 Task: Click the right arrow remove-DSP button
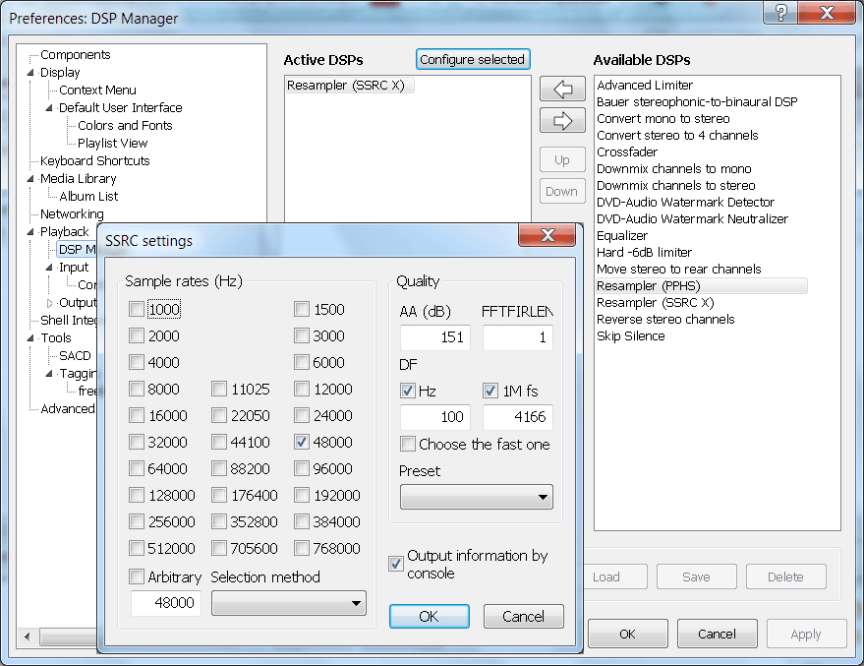[x=562, y=120]
